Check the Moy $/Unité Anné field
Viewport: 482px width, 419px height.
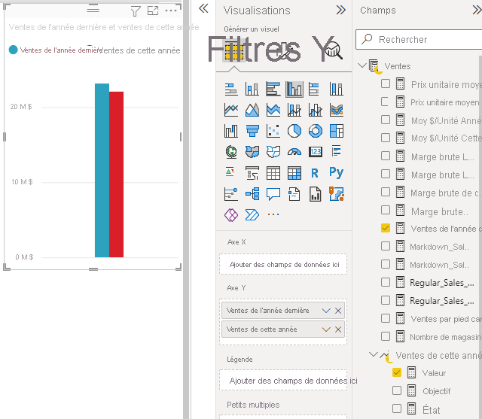(385, 120)
